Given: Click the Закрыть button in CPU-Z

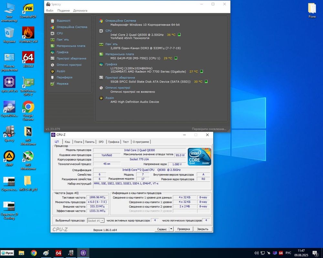Looking at the screenshot, I should pyautogui.click(x=203, y=229).
